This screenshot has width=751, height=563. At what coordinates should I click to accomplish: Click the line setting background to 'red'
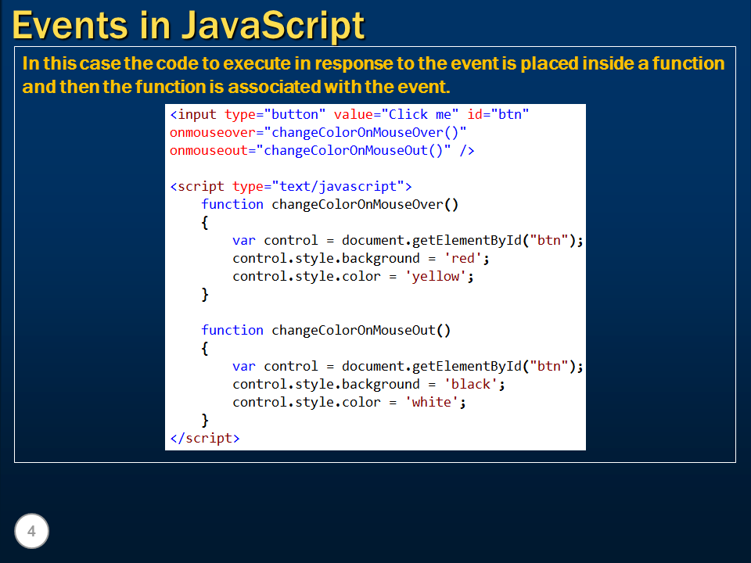tap(361, 259)
